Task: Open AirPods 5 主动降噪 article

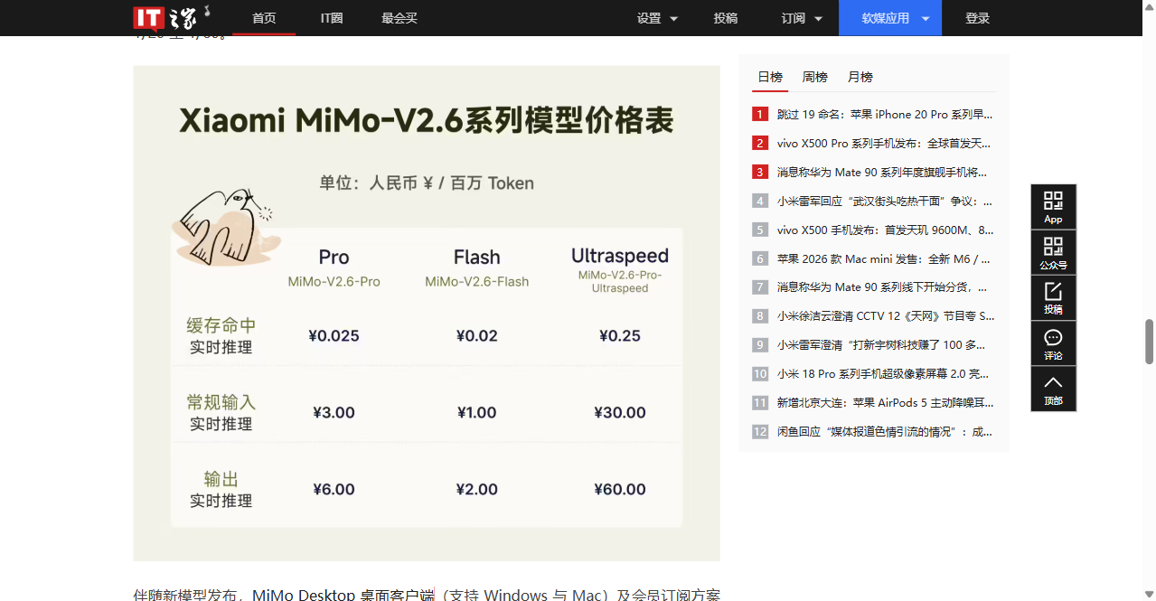Action: point(885,403)
